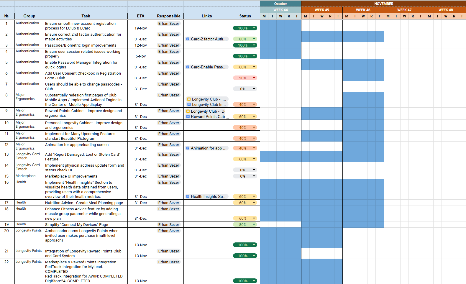Screen dimensions: 466x284
Task: Click the yellow Slides icon in task 9 links
Action: (188, 111)
